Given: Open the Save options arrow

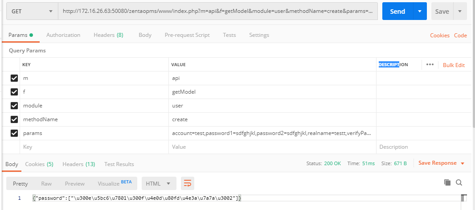Looking at the screenshot, I should [460, 12].
